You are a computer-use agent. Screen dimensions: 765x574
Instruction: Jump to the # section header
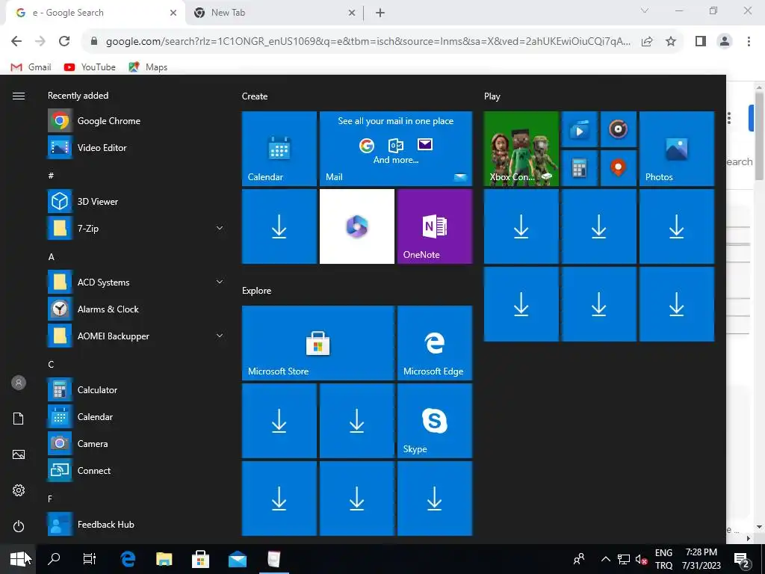51,175
